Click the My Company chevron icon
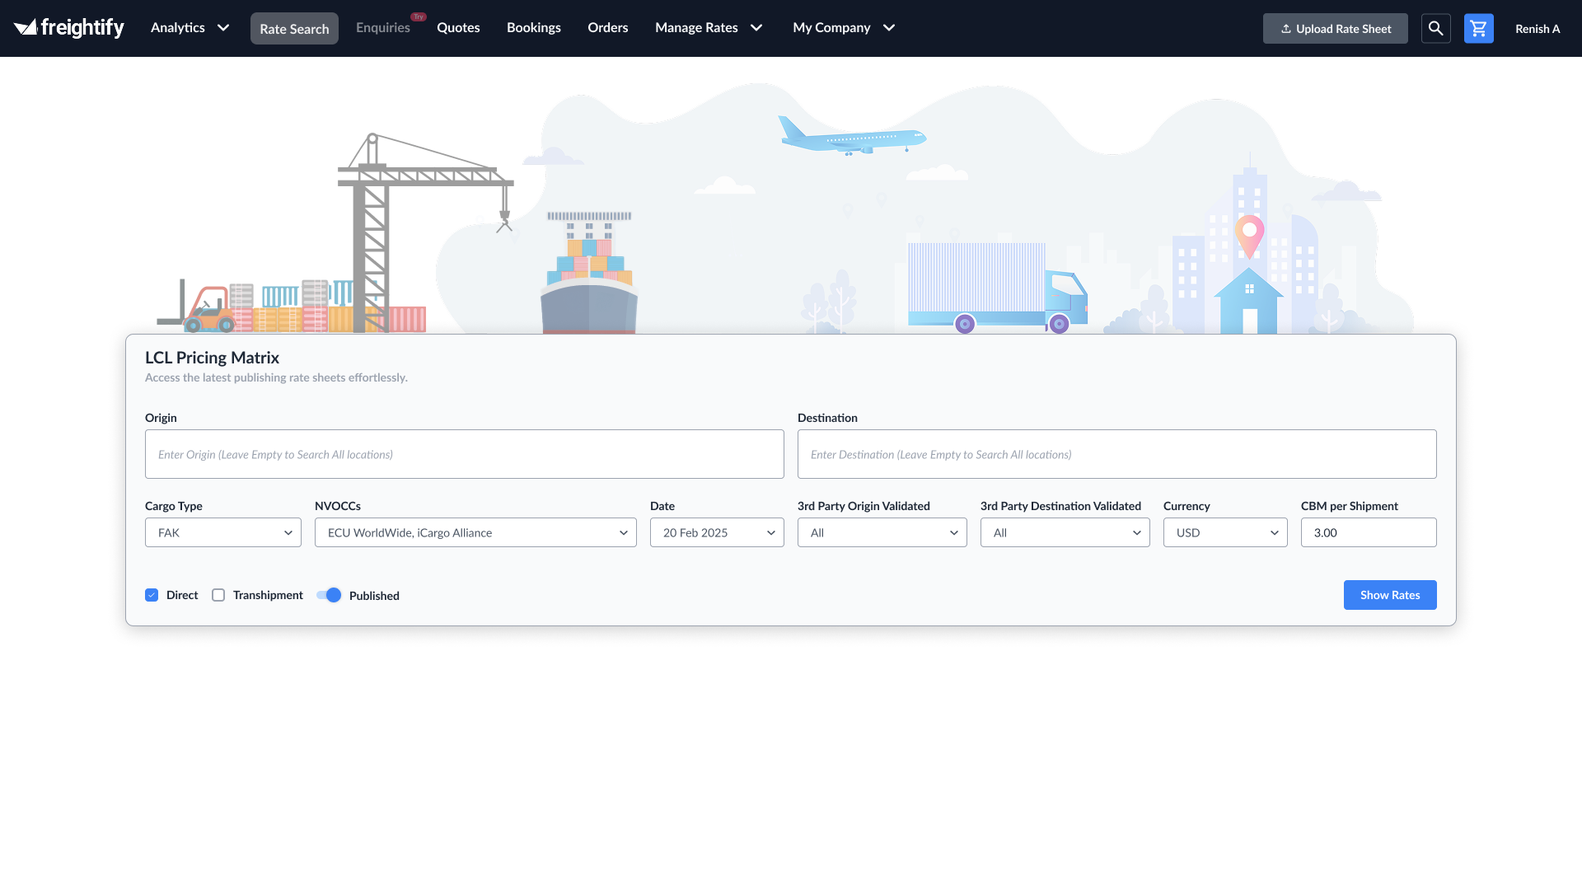Screen dimensions: 1582x890 pyautogui.click(x=889, y=27)
